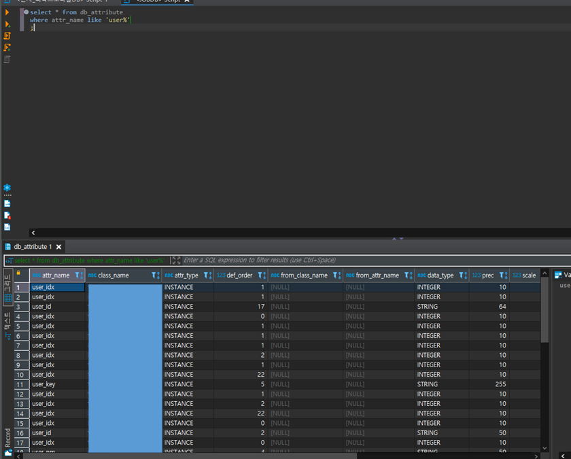The width and height of the screenshot is (571, 459).
Task: Expand the filter panel maximize icon
Action: point(176,260)
